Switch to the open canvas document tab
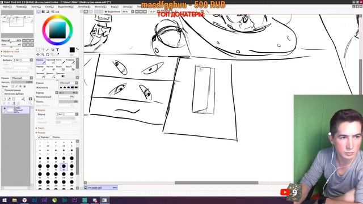The height and width of the screenshot is (204, 363). coord(101,188)
